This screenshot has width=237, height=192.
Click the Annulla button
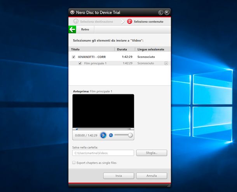pos(152,176)
